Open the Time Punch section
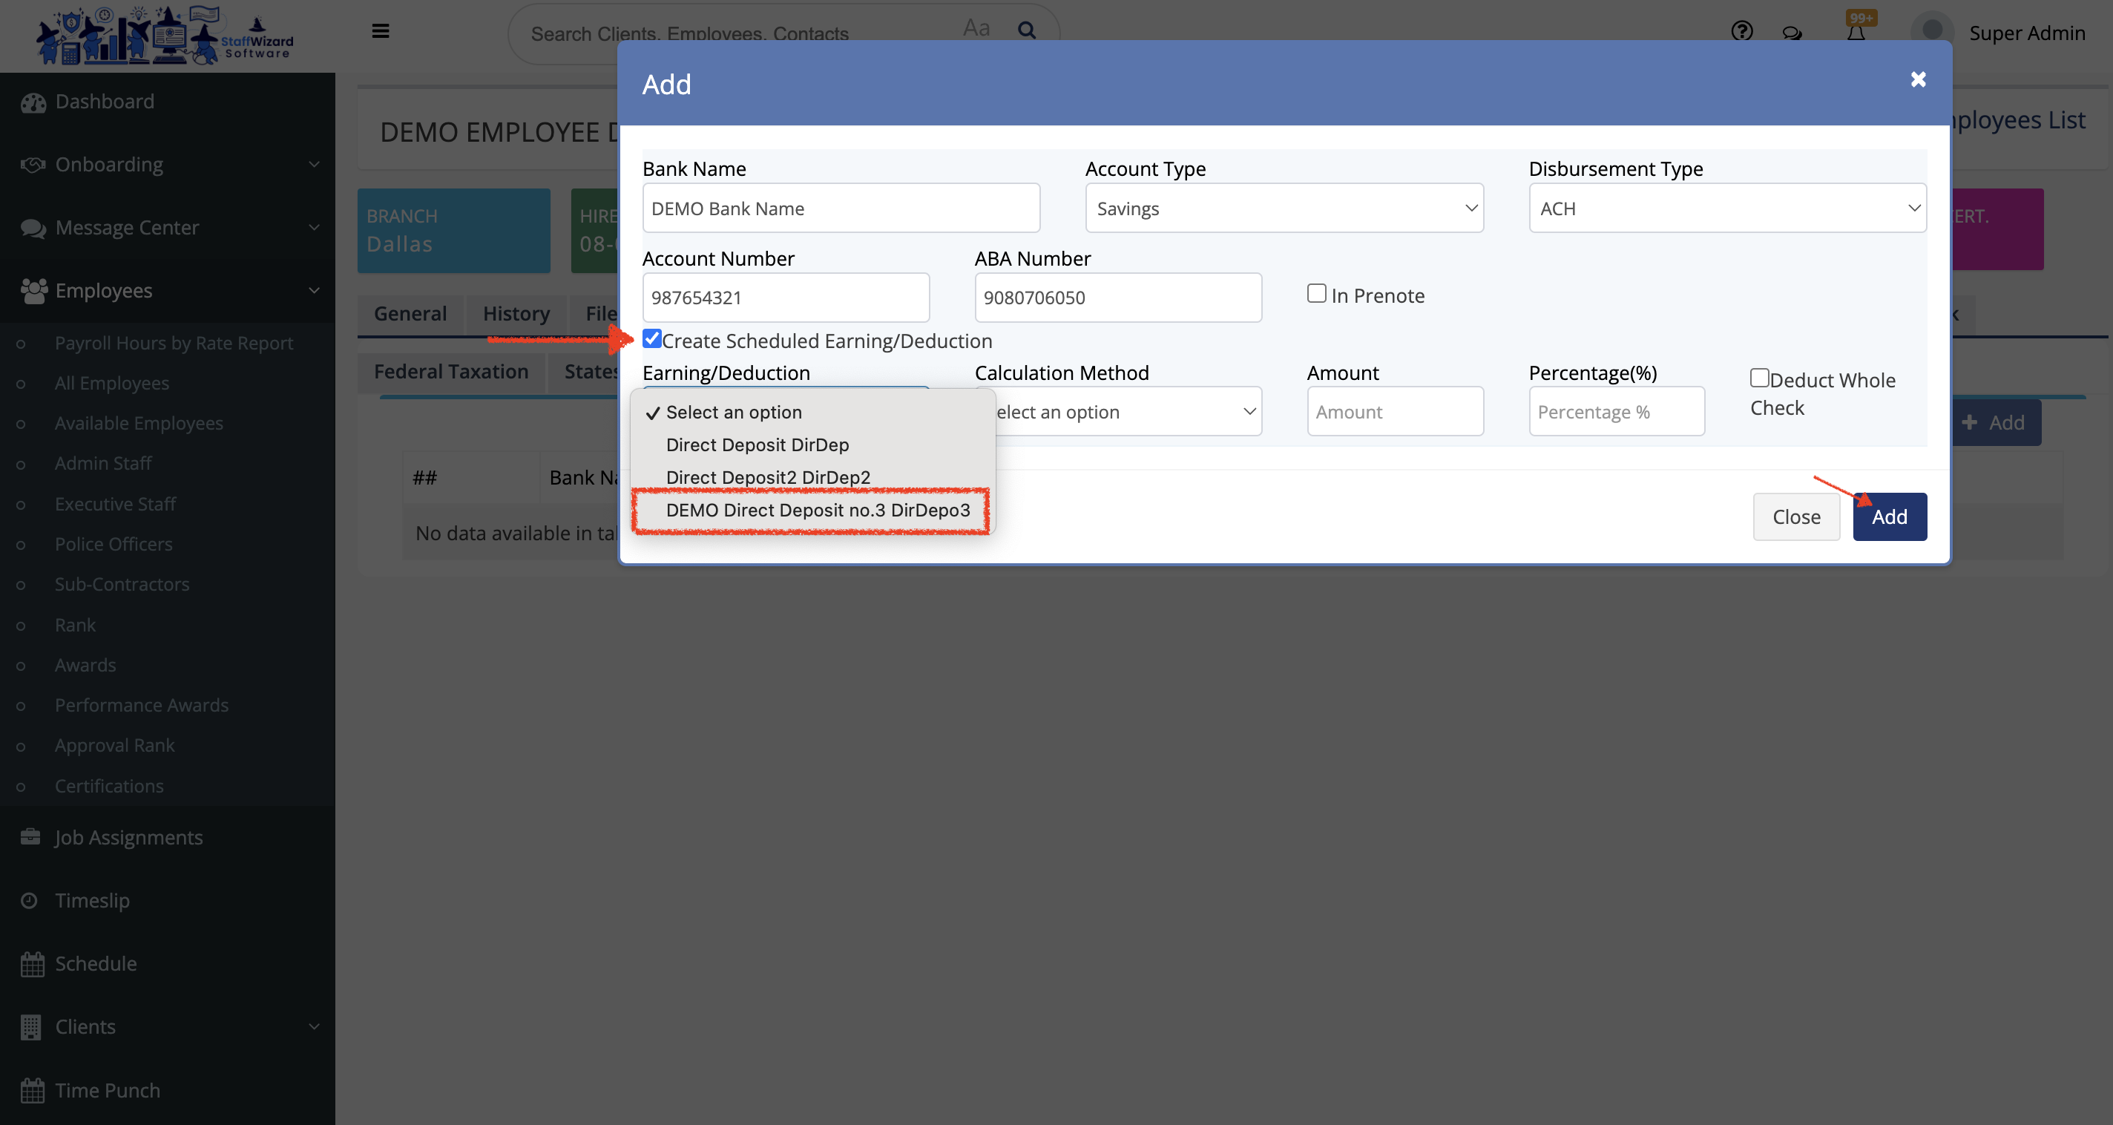 [107, 1089]
